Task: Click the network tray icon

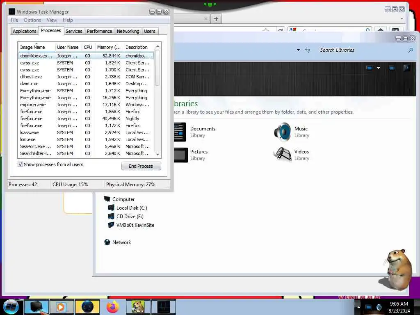Action: tap(369, 307)
